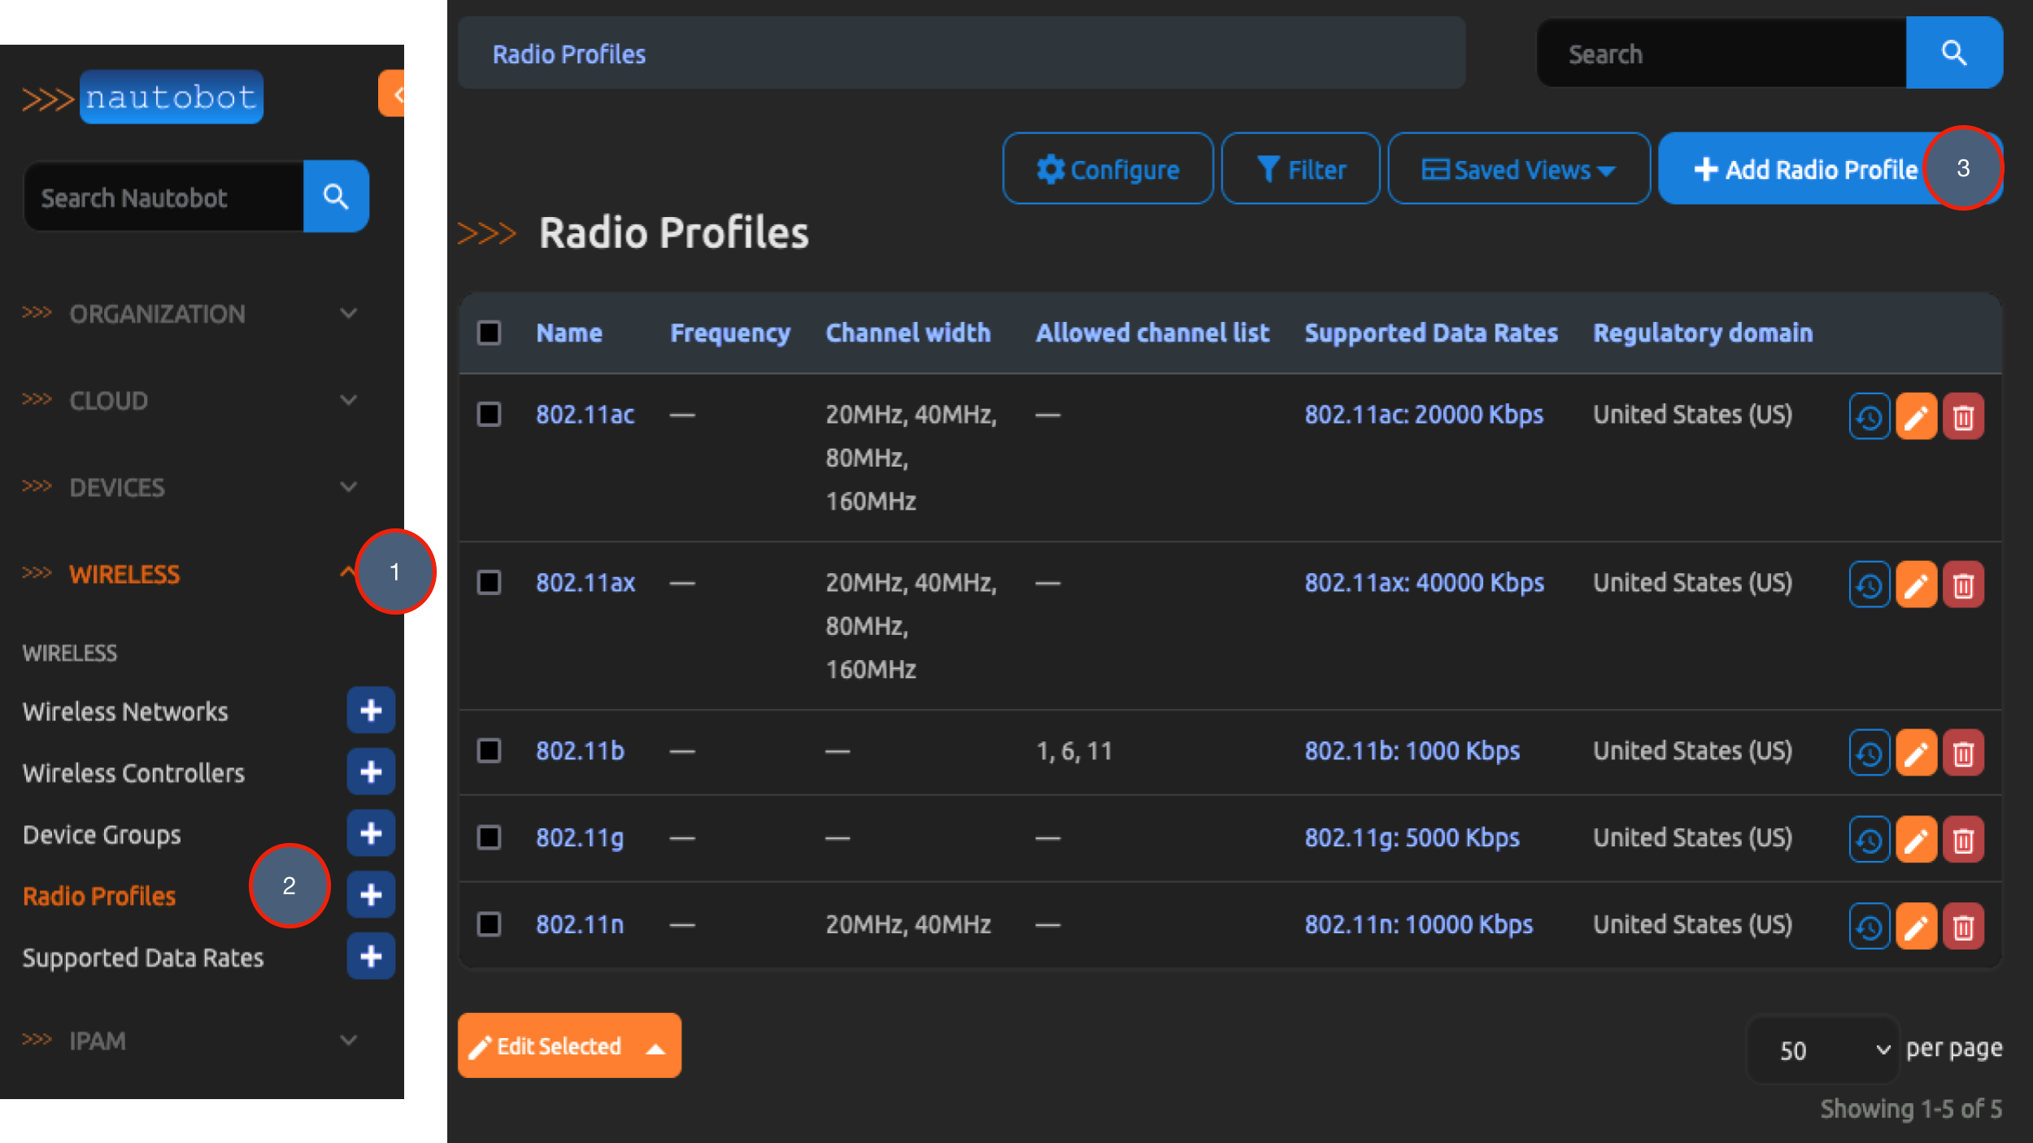Click the search magnifier in the Nautobot sidebar
2033x1143 pixels.
[336, 196]
